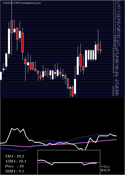The image size is (125, 175).
Task: Click the "Price : 10" readout
Action: tap(14, 166)
